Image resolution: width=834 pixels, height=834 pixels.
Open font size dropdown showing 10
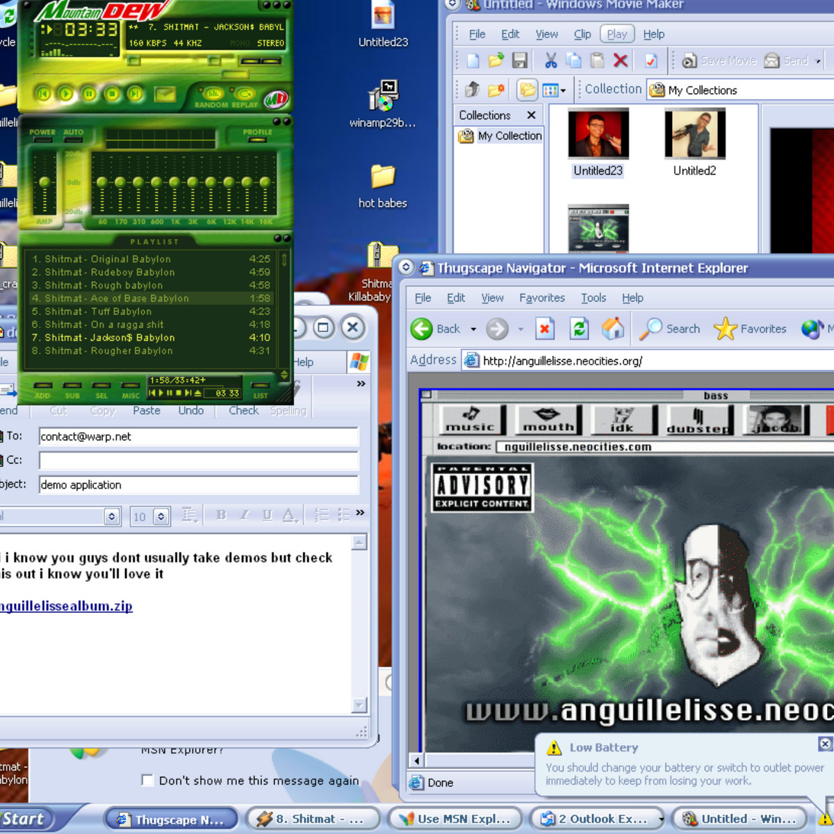pos(161,516)
